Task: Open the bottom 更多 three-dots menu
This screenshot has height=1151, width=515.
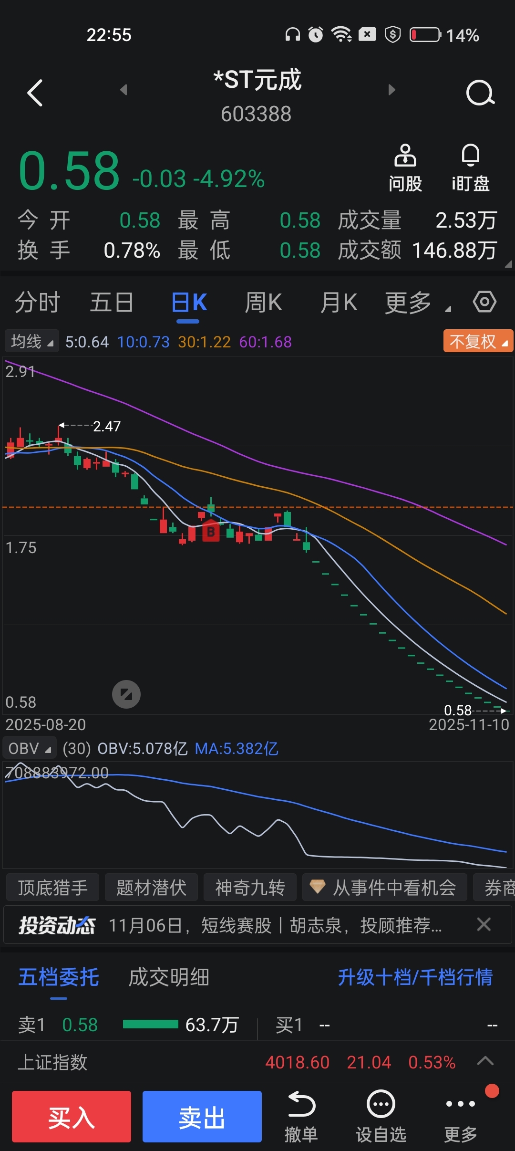Action: [x=461, y=1117]
